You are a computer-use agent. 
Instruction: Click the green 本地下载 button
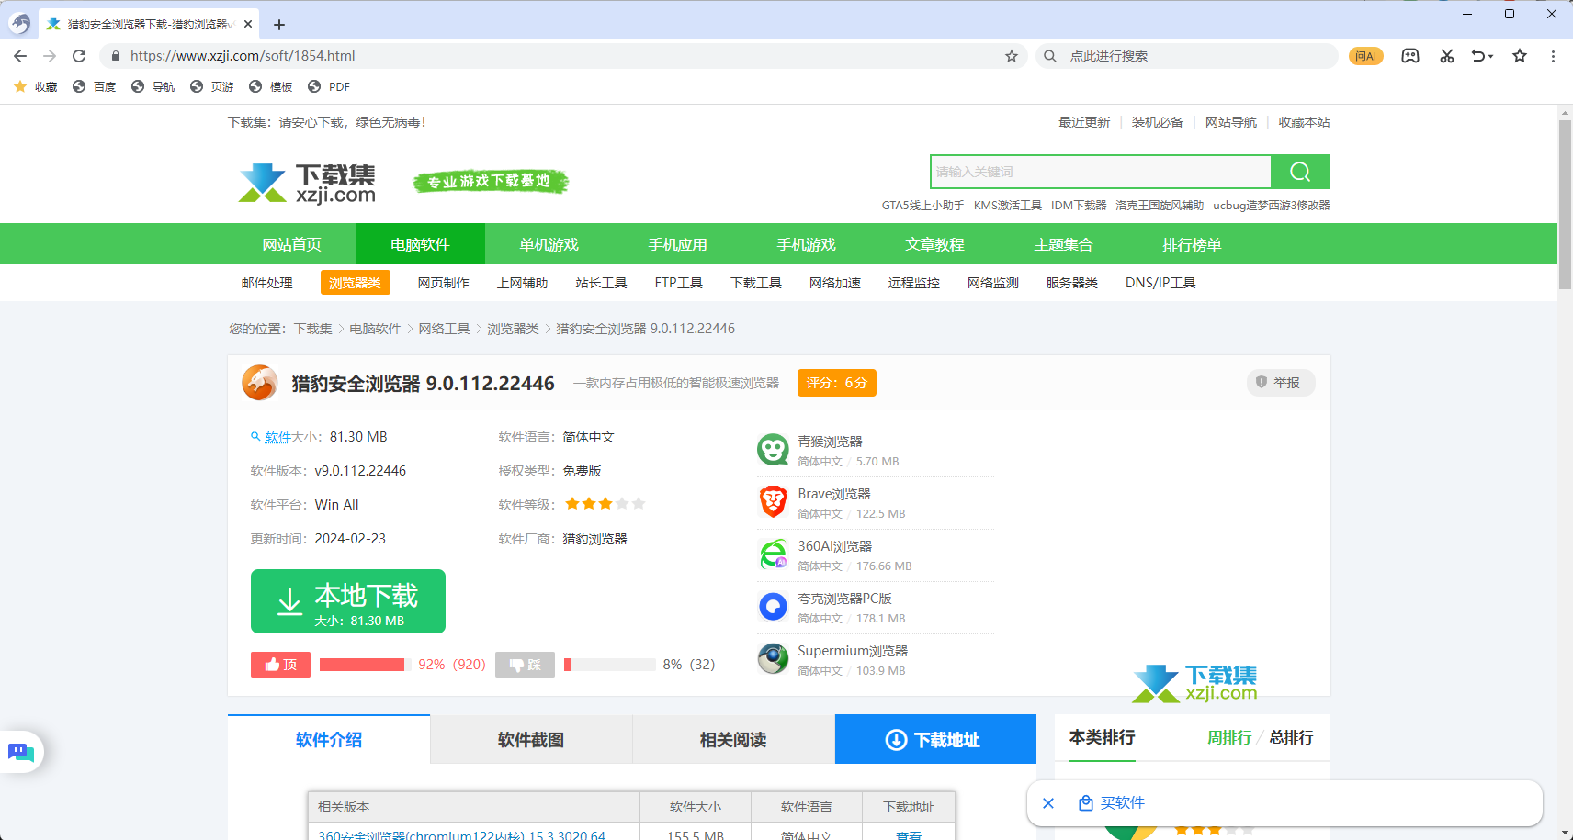348,601
